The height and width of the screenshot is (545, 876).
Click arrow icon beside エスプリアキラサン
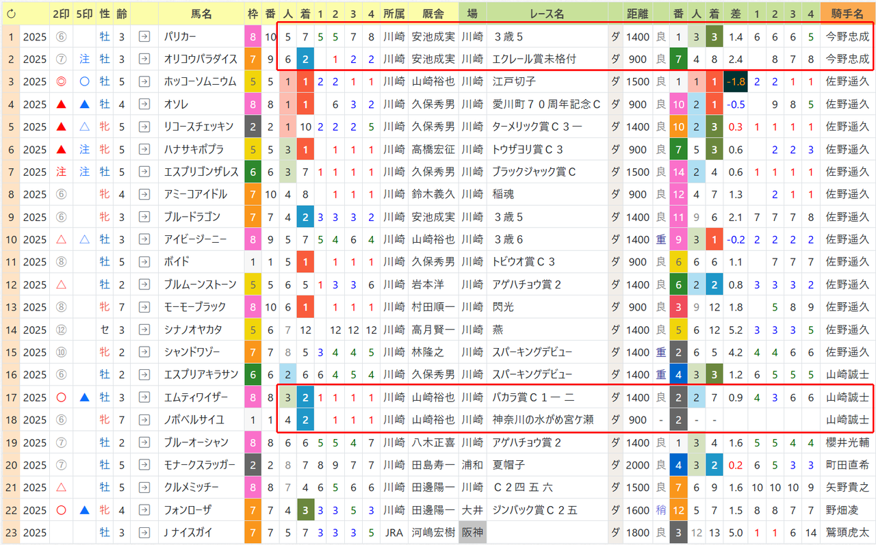coord(144,375)
